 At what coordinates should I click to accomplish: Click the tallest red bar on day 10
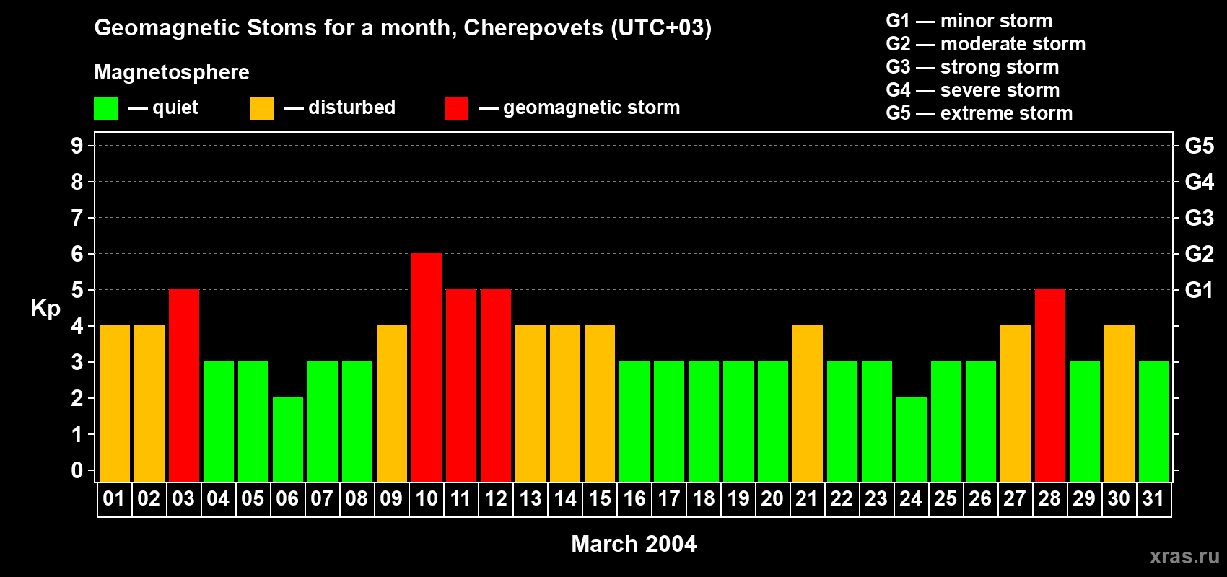[427, 366]
